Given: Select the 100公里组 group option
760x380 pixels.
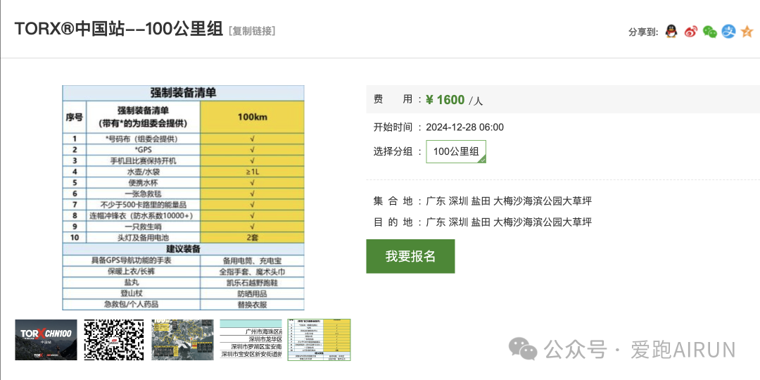Looking at the screenshot, I should click(x=456, y=151).
